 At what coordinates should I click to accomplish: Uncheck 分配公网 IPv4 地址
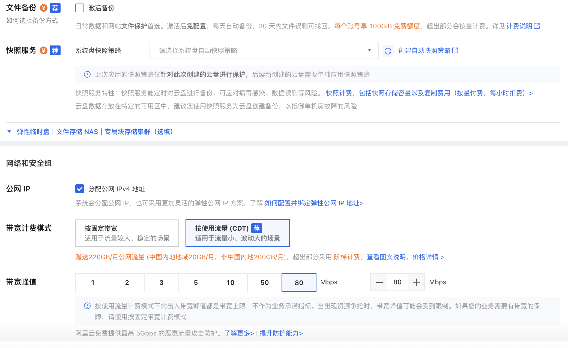click(x=80, y=189)
